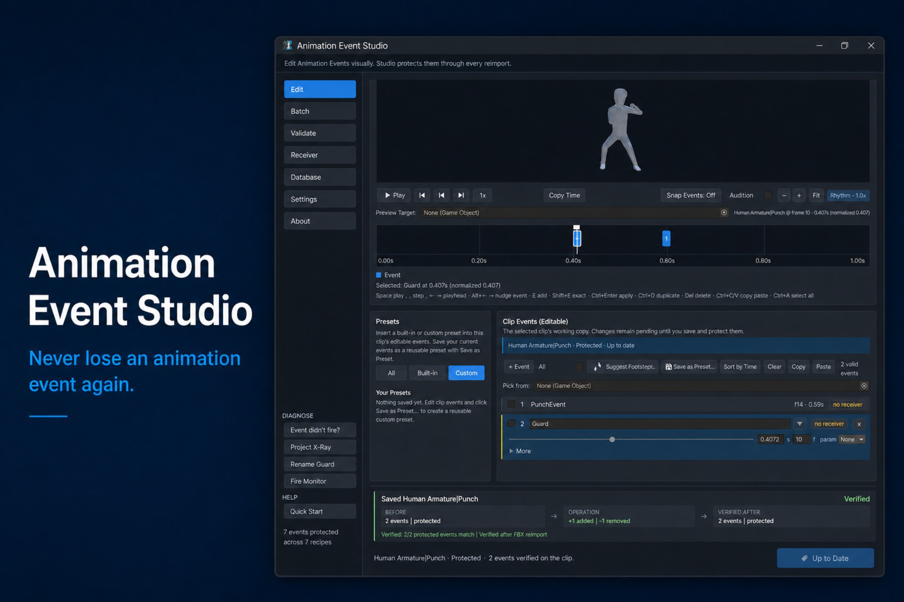Image resolution: width=904 pixels, height=602 pixels.
Task: Open Project X-Ray
Action: click(x=320, y=447)
